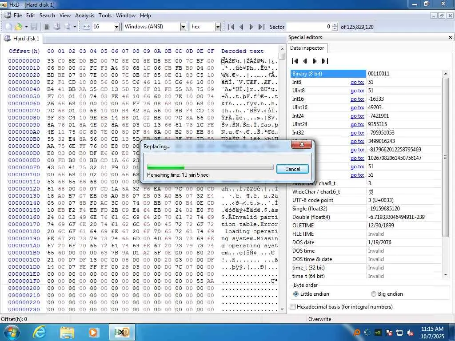Cancel the Replacing operation
455x341 pixels.
click(292, 169)
